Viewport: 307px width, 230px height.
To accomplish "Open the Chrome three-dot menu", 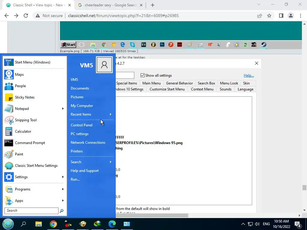I will pyautogui.click(x=300, y=16).
